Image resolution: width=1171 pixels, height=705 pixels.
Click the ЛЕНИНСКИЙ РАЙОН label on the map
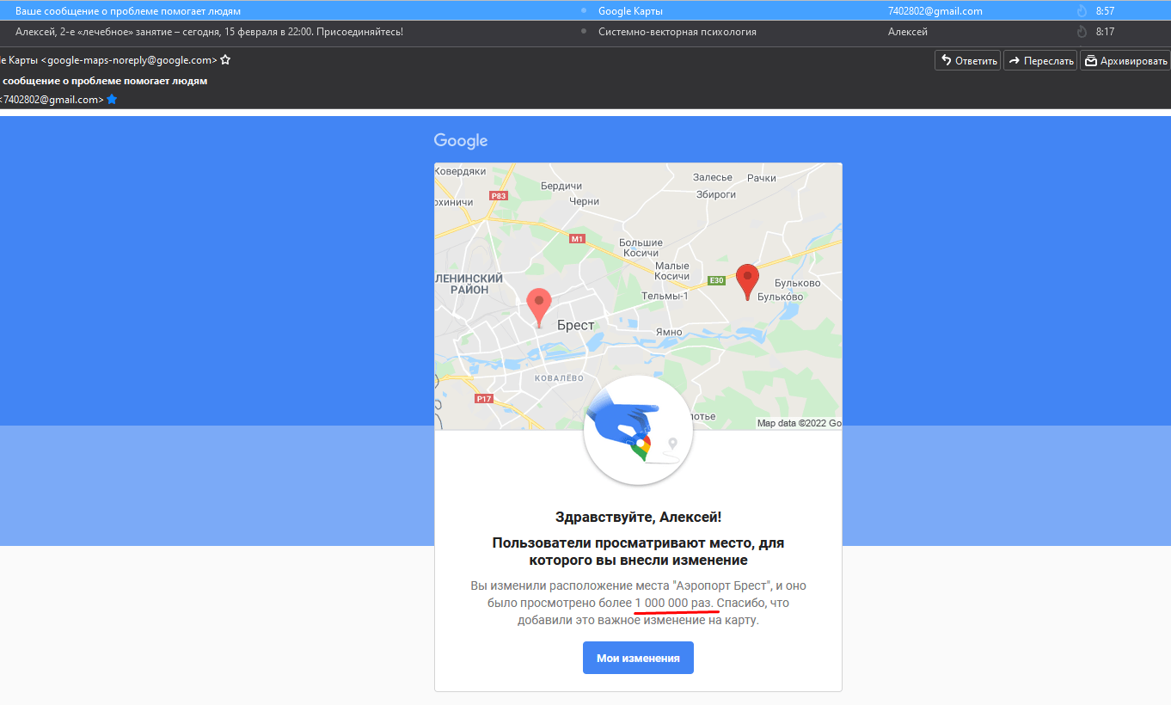point(469,284)
